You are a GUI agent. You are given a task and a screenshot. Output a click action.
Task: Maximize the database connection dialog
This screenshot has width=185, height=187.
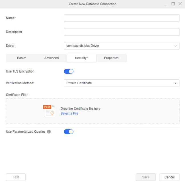point(173,4)
